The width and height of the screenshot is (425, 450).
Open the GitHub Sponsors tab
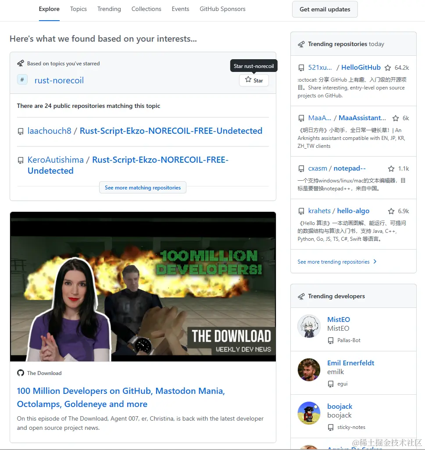[222, 9]
